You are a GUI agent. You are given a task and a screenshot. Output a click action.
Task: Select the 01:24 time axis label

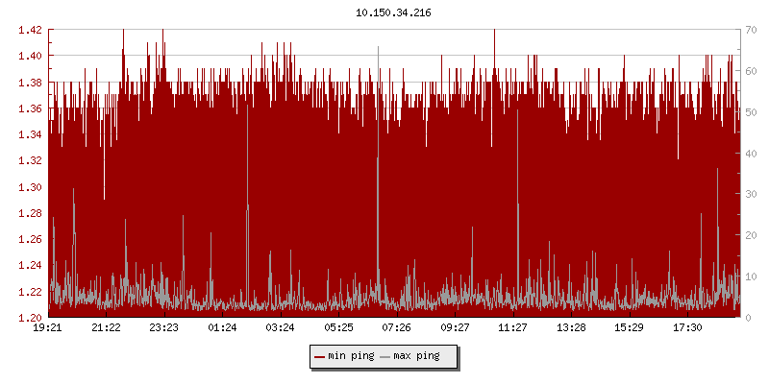(x=222, y=328)
